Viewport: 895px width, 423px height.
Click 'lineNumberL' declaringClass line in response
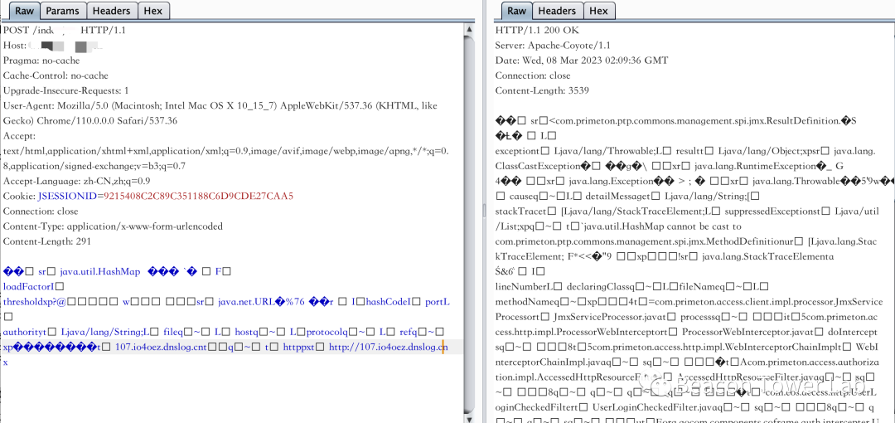click(631, 286)
